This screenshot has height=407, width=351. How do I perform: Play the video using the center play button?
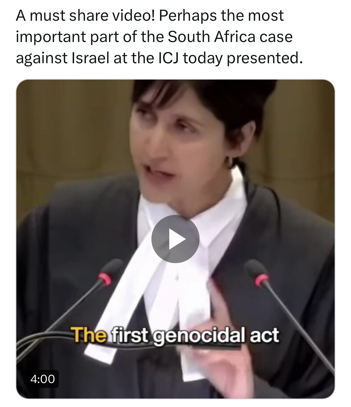(x=175, y=239)
